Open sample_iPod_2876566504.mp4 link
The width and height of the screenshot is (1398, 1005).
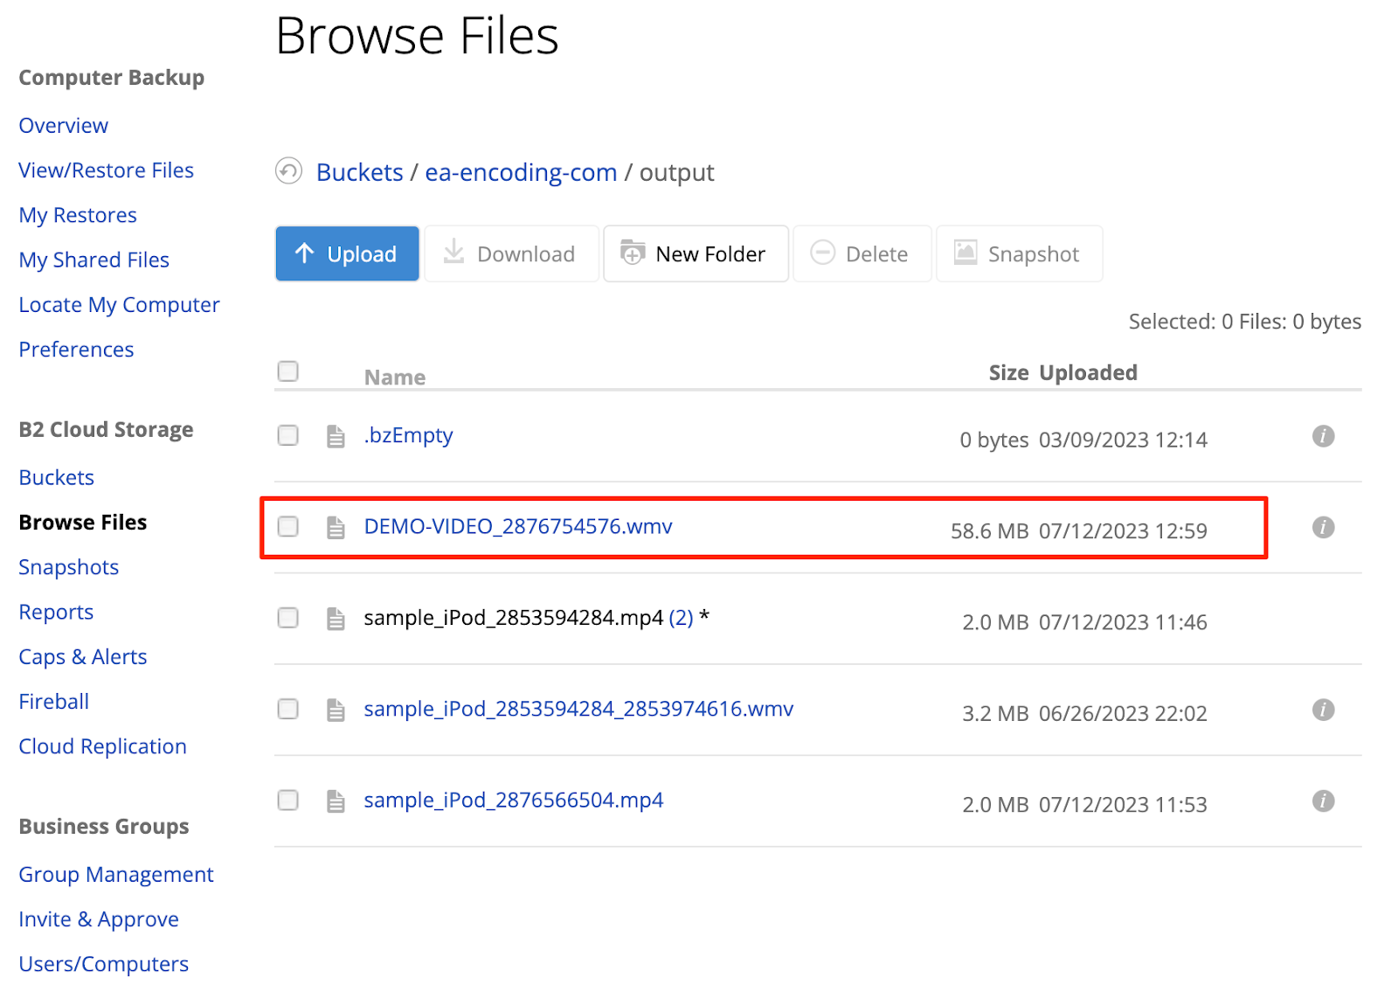(514, 800)
